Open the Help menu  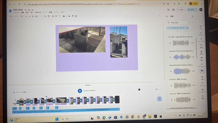click(x=62, y=12)
